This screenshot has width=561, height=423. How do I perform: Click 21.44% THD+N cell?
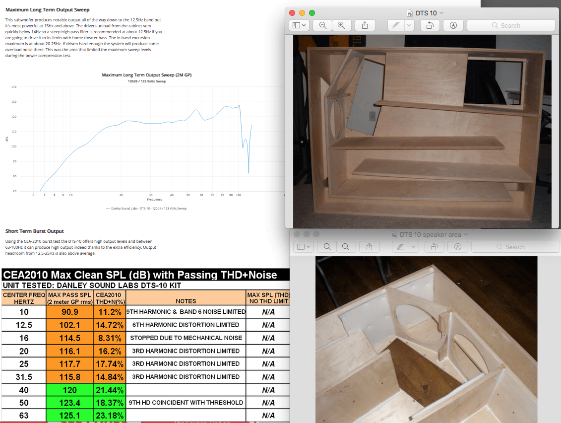110,390
